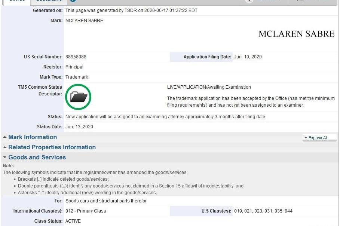This screenshot has height=226, width=340.
Task: Click the Class Status value ACTIVE
Action: tap(73, 221)
